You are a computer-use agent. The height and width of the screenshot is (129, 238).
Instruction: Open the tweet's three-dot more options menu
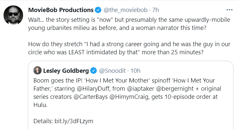click(x=229, y=10)
